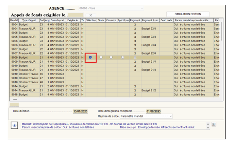Click the Date d'intégration comptable field
234x148 pixels.
(x=153, y=111)
